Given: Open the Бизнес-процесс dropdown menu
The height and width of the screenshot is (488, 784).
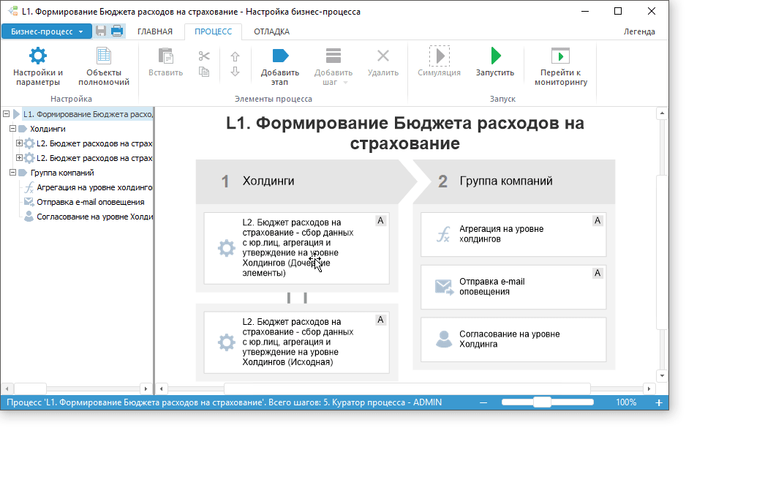Looking at the screenshot, I should (x=47, y=31).
